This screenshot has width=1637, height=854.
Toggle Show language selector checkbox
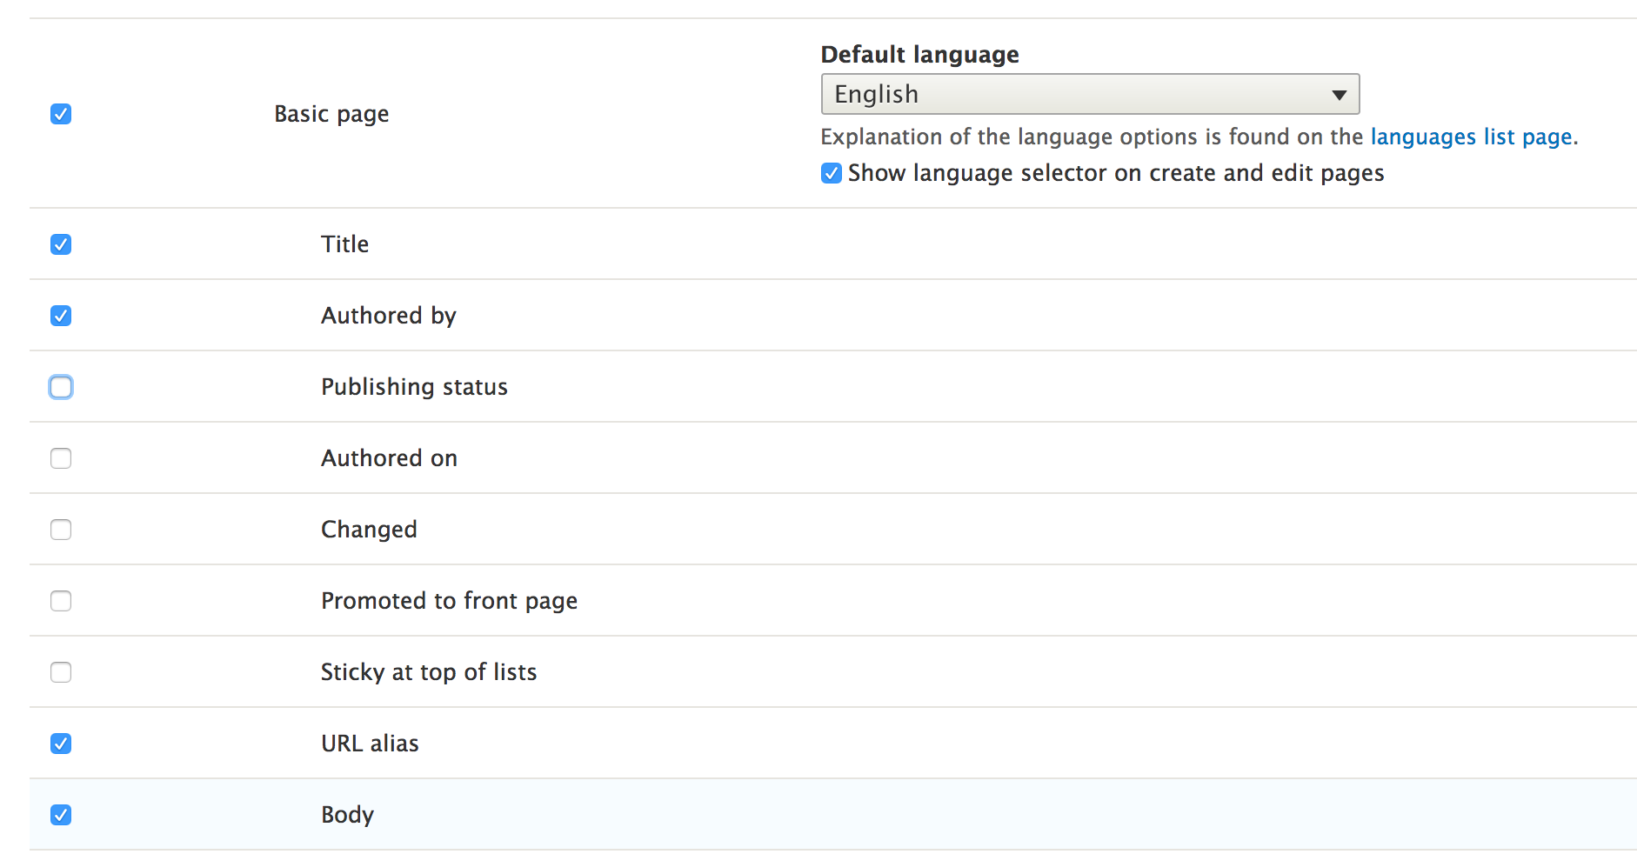(x=832, y=173)
